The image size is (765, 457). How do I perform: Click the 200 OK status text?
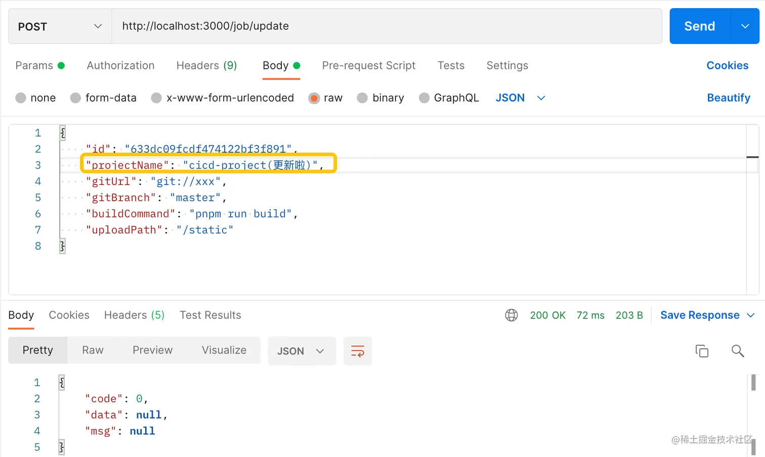point(547,315)
